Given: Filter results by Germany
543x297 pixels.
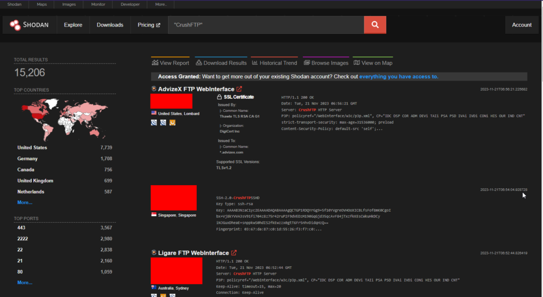Looking at the screenshot, I should coord(28,159).
